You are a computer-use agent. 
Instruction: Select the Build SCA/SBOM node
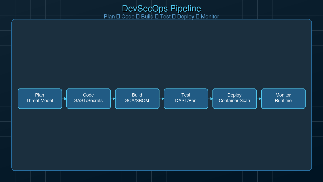coord(137,99)
